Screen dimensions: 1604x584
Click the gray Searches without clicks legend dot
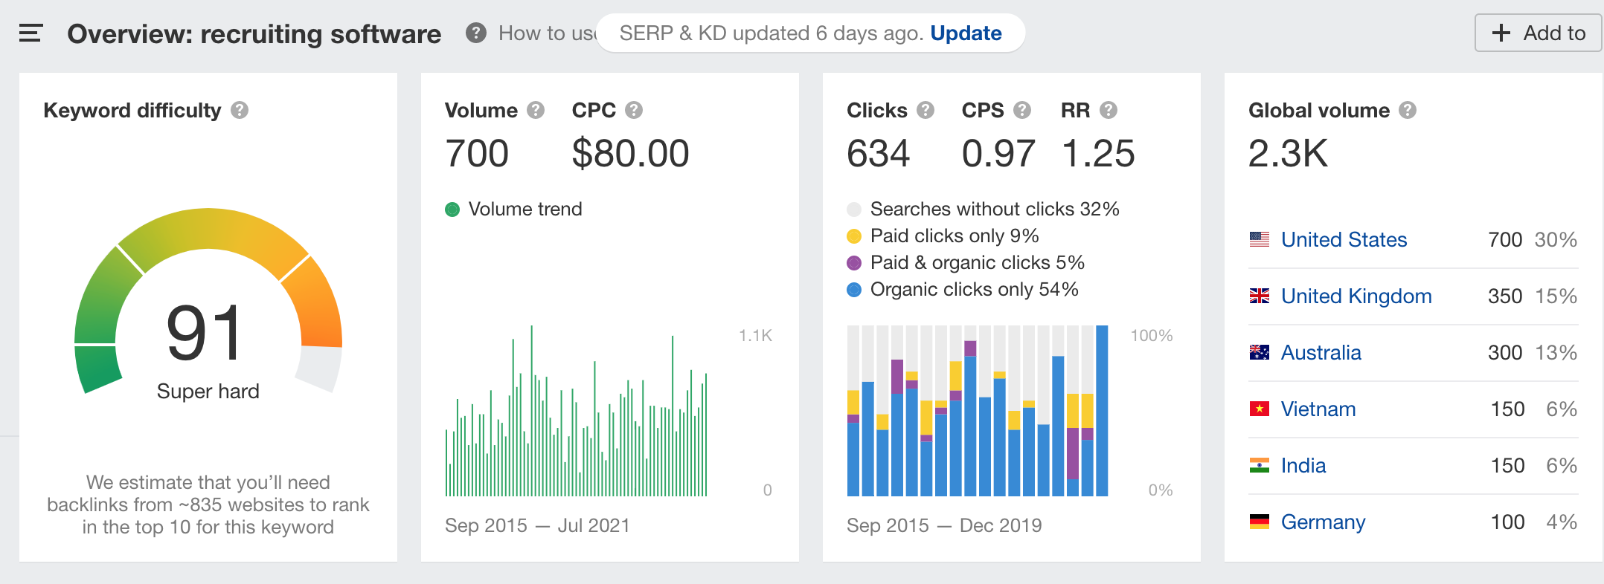pyautogui.click(x=854, y=210)
